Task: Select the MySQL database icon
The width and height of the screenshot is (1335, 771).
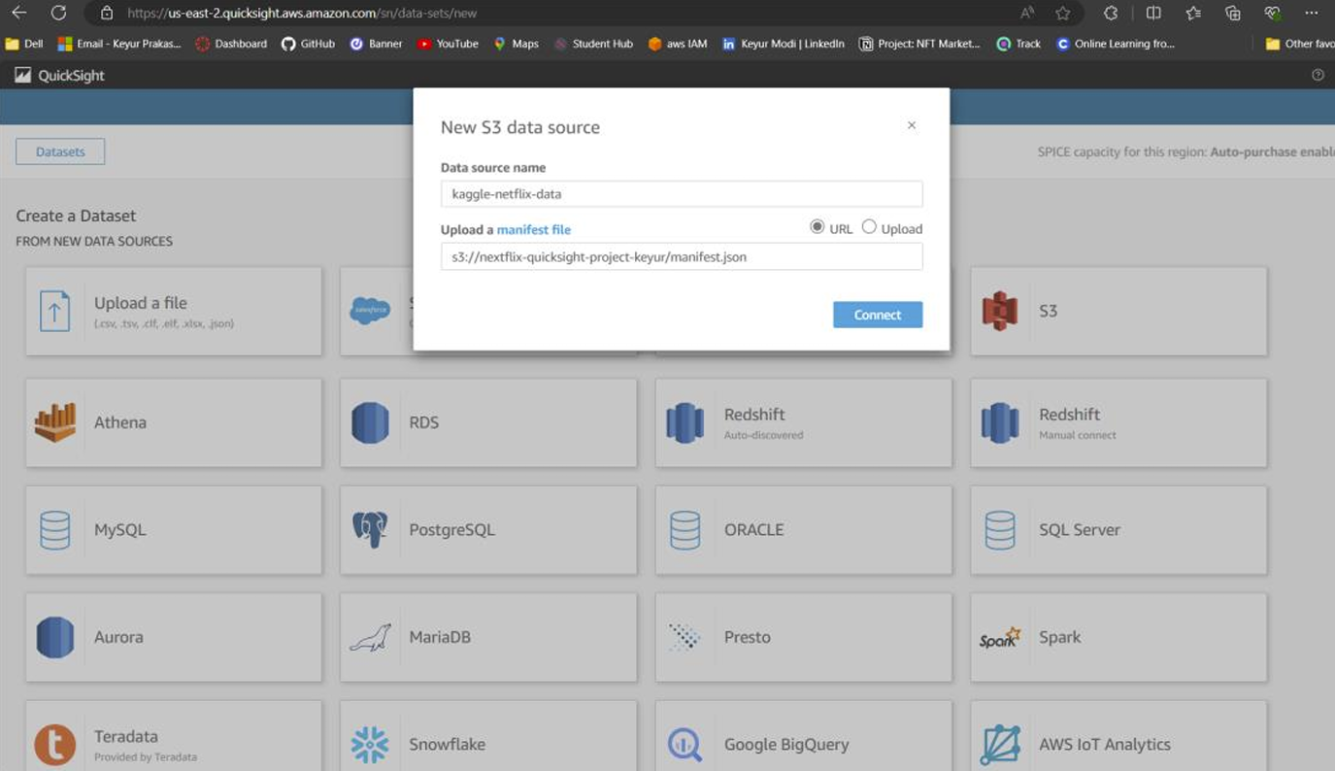Action: pyautogui.click(x=55, y=530)
